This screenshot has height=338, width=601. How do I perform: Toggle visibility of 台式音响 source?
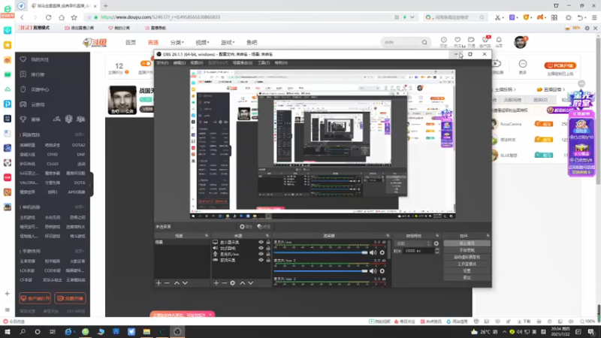coord(261,248)
